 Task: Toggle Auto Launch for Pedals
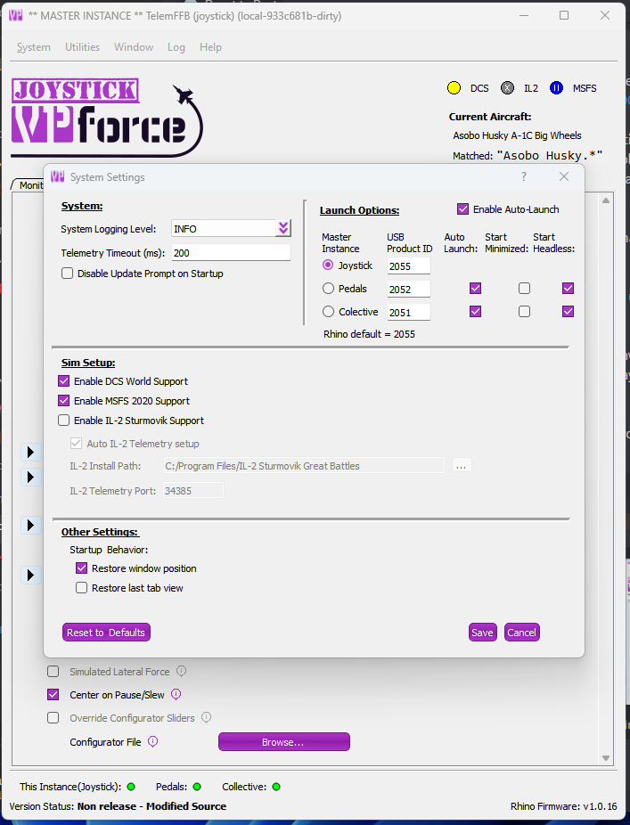tap(475, 289)
